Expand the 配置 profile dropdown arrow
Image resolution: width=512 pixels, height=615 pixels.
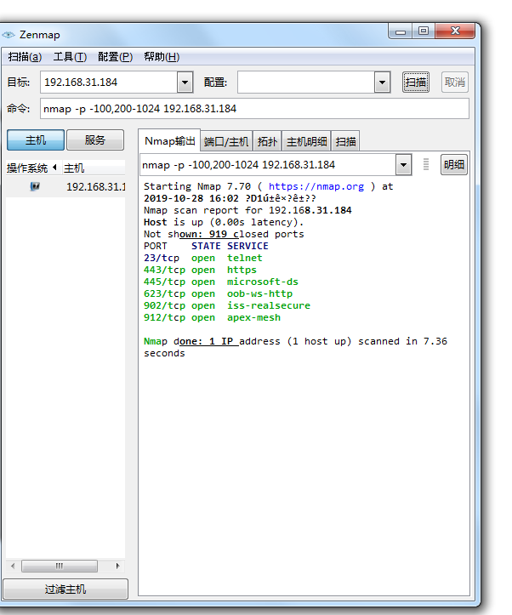tap(382, 83)
